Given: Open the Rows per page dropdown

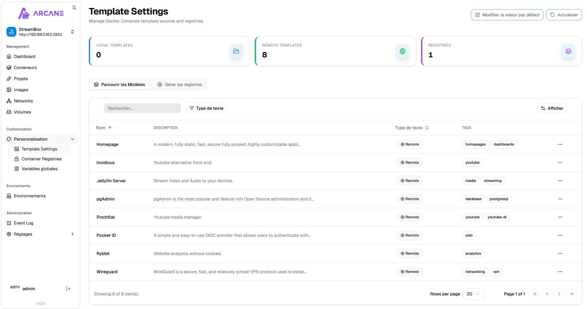Looking at the screenshot, I should click(473, 294).
